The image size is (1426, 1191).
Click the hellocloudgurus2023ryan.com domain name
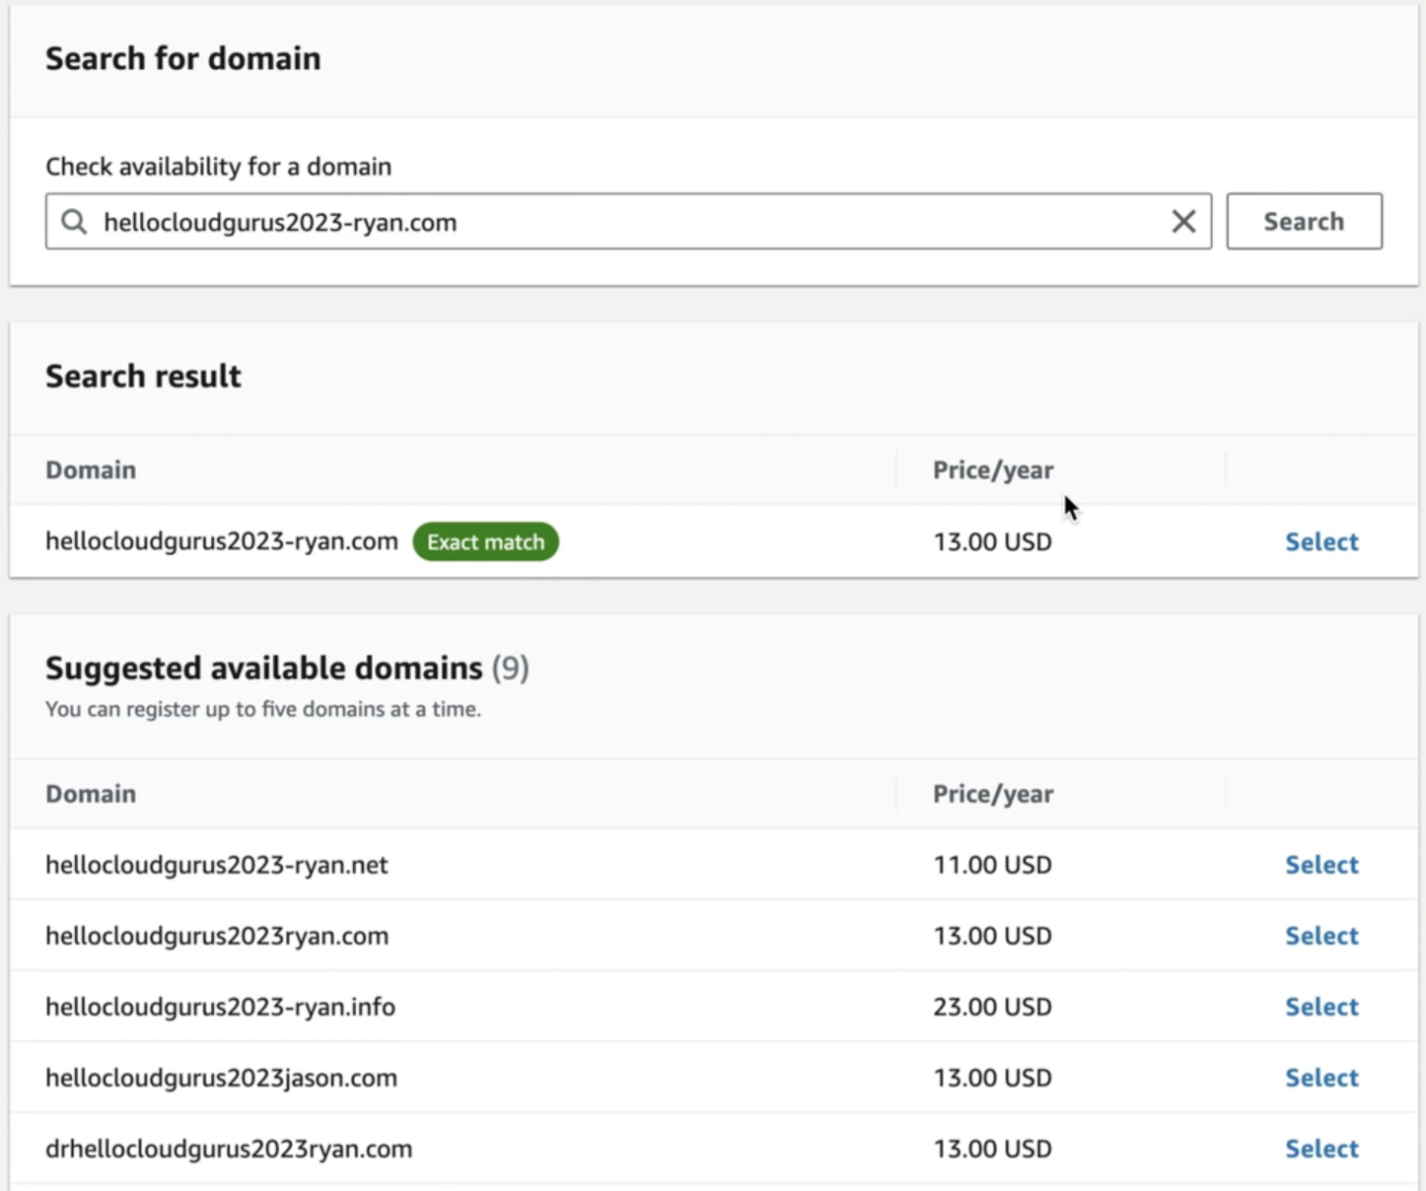[x=217, y=936]
